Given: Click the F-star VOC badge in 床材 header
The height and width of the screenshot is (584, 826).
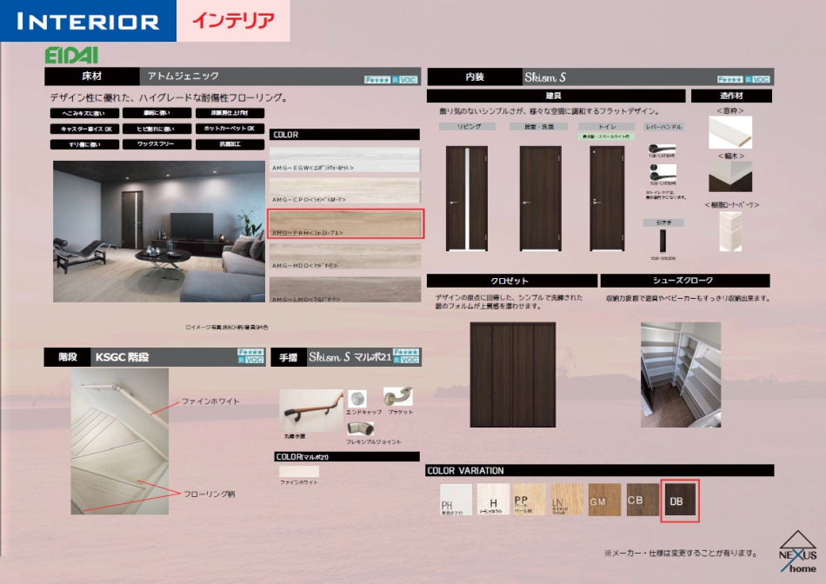Looking at the screenshot, I should (391, 79).
